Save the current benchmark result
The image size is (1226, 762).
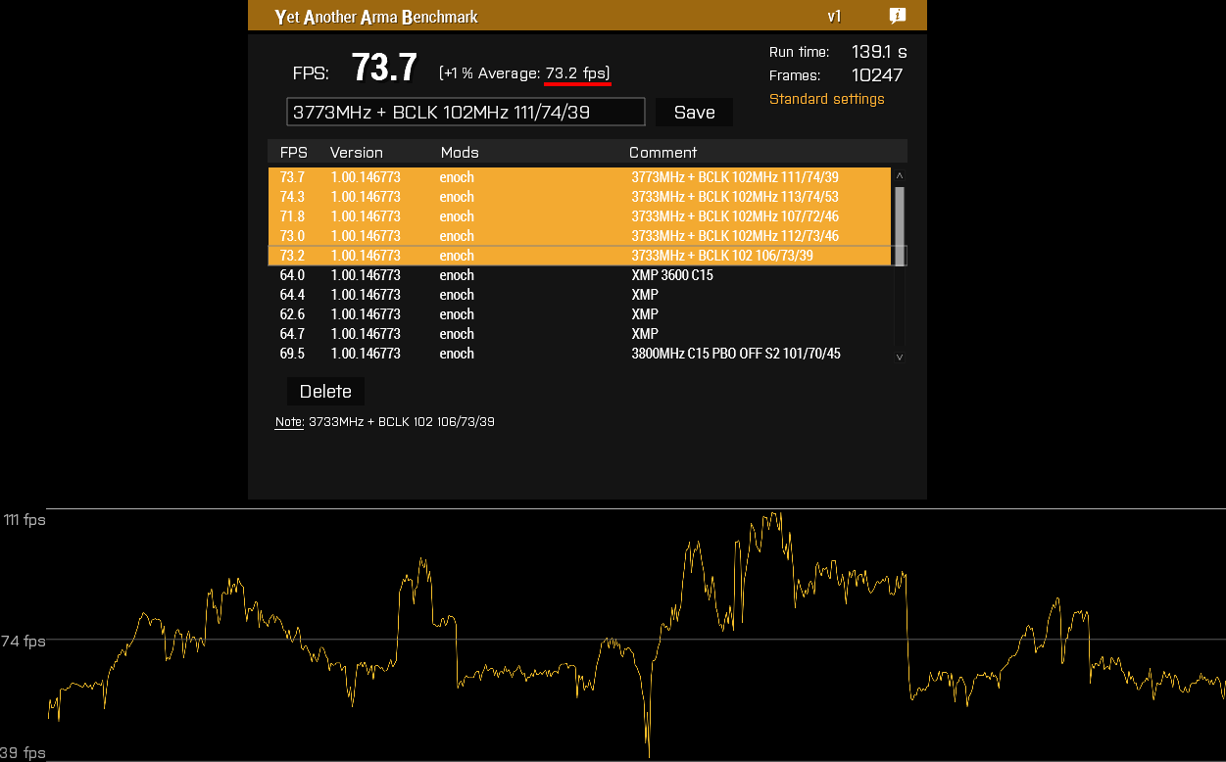point(694,112)
